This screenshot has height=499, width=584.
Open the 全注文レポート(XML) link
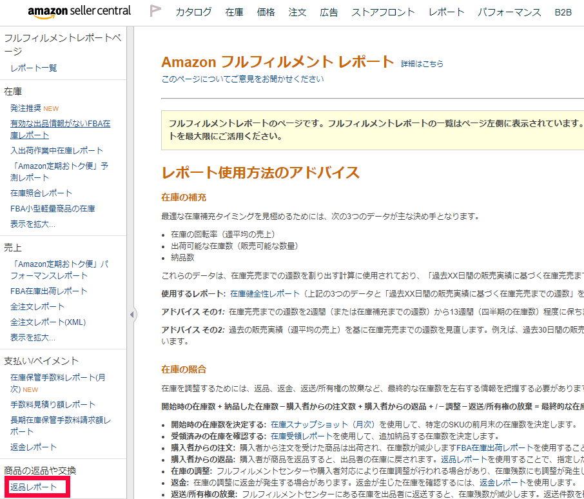tap(48, 322)
